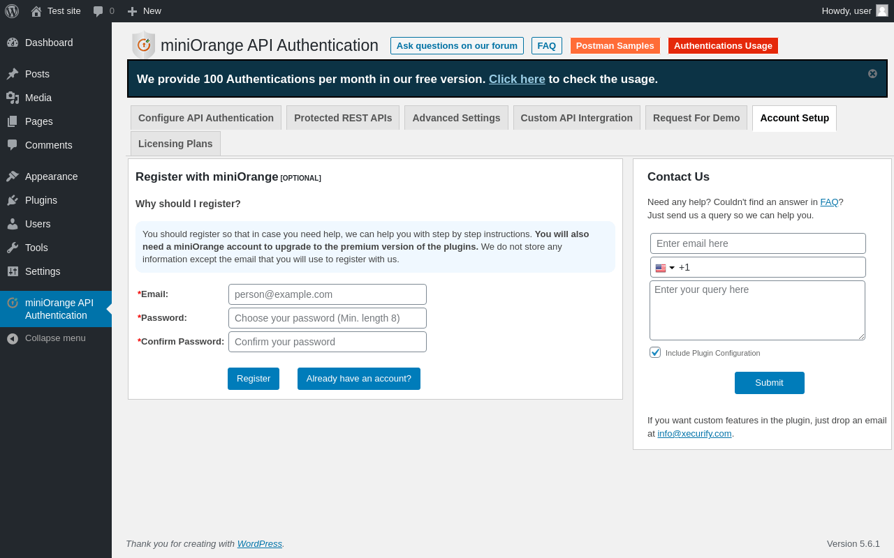894x558 pixels.
Task: Click the Dashboard gauge icon
Action: tap(13, 43)
